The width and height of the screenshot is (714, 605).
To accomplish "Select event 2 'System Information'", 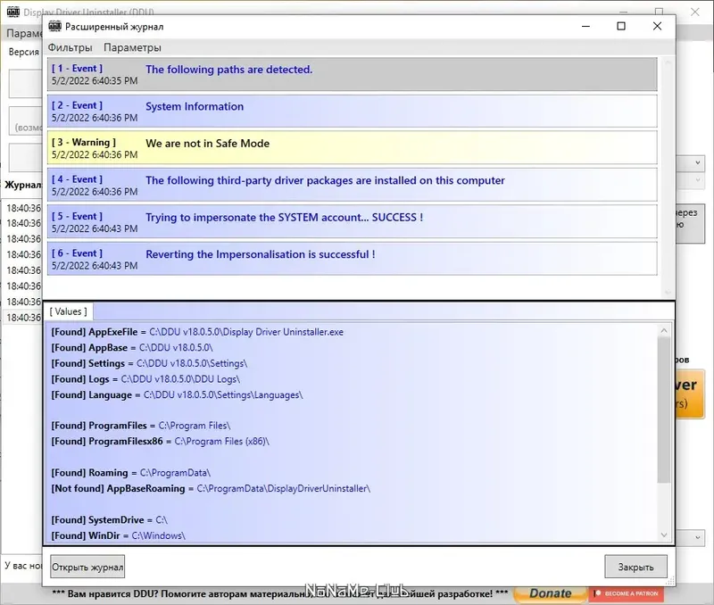I will click(352, 111).
